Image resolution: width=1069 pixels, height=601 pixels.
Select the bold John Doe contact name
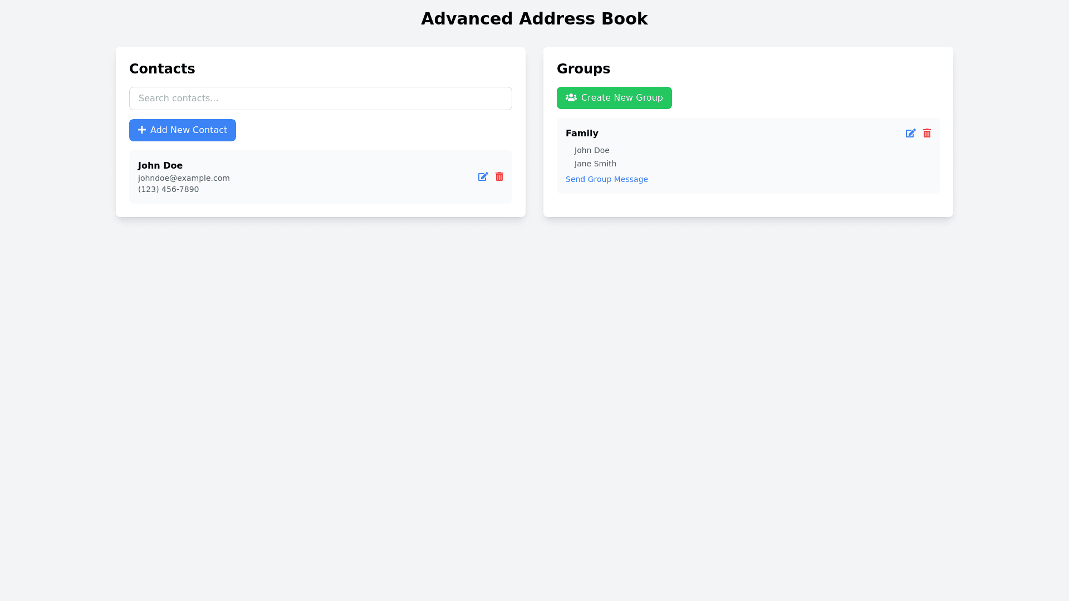(x=160, y=165)
